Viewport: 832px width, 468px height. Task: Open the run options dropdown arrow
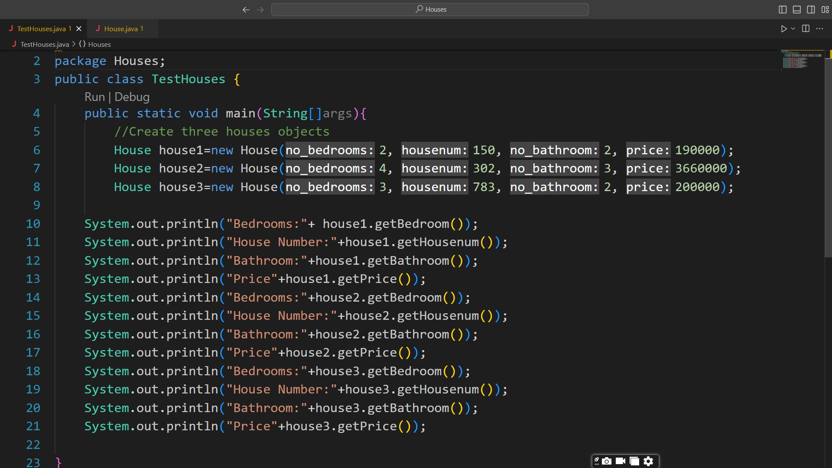click(x=793, y=29)
